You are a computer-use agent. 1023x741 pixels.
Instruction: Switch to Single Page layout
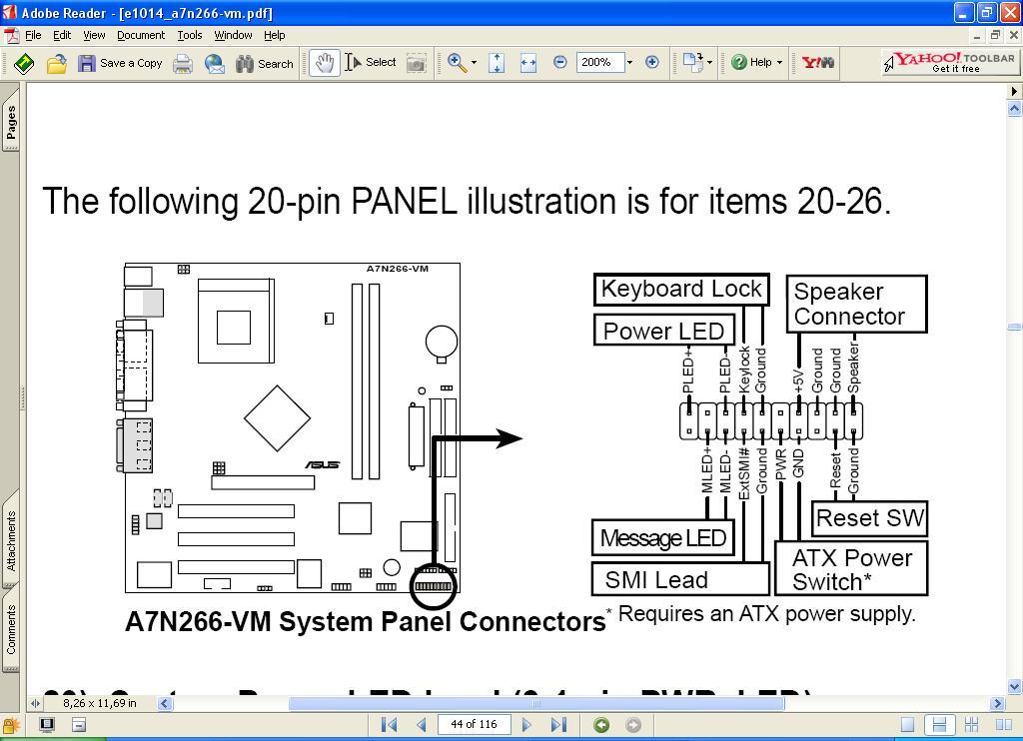point(907,725)
